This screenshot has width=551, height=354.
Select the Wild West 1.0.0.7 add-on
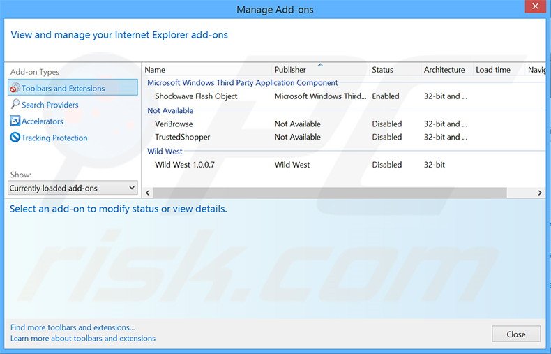click(185, 165)
